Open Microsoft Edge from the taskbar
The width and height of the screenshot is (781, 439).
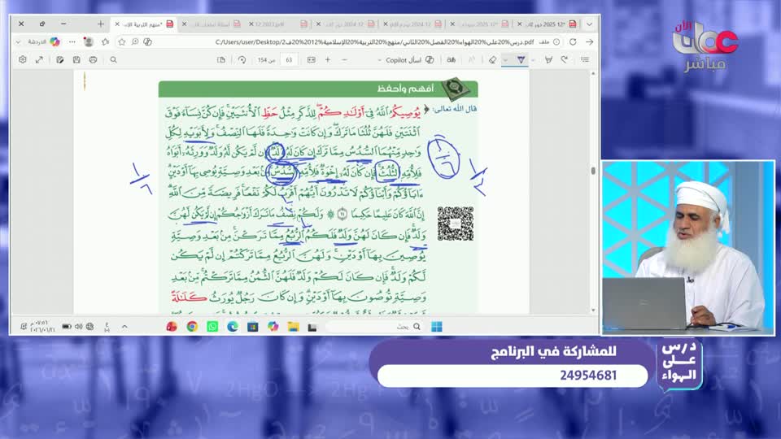click(x=233, y=327)
